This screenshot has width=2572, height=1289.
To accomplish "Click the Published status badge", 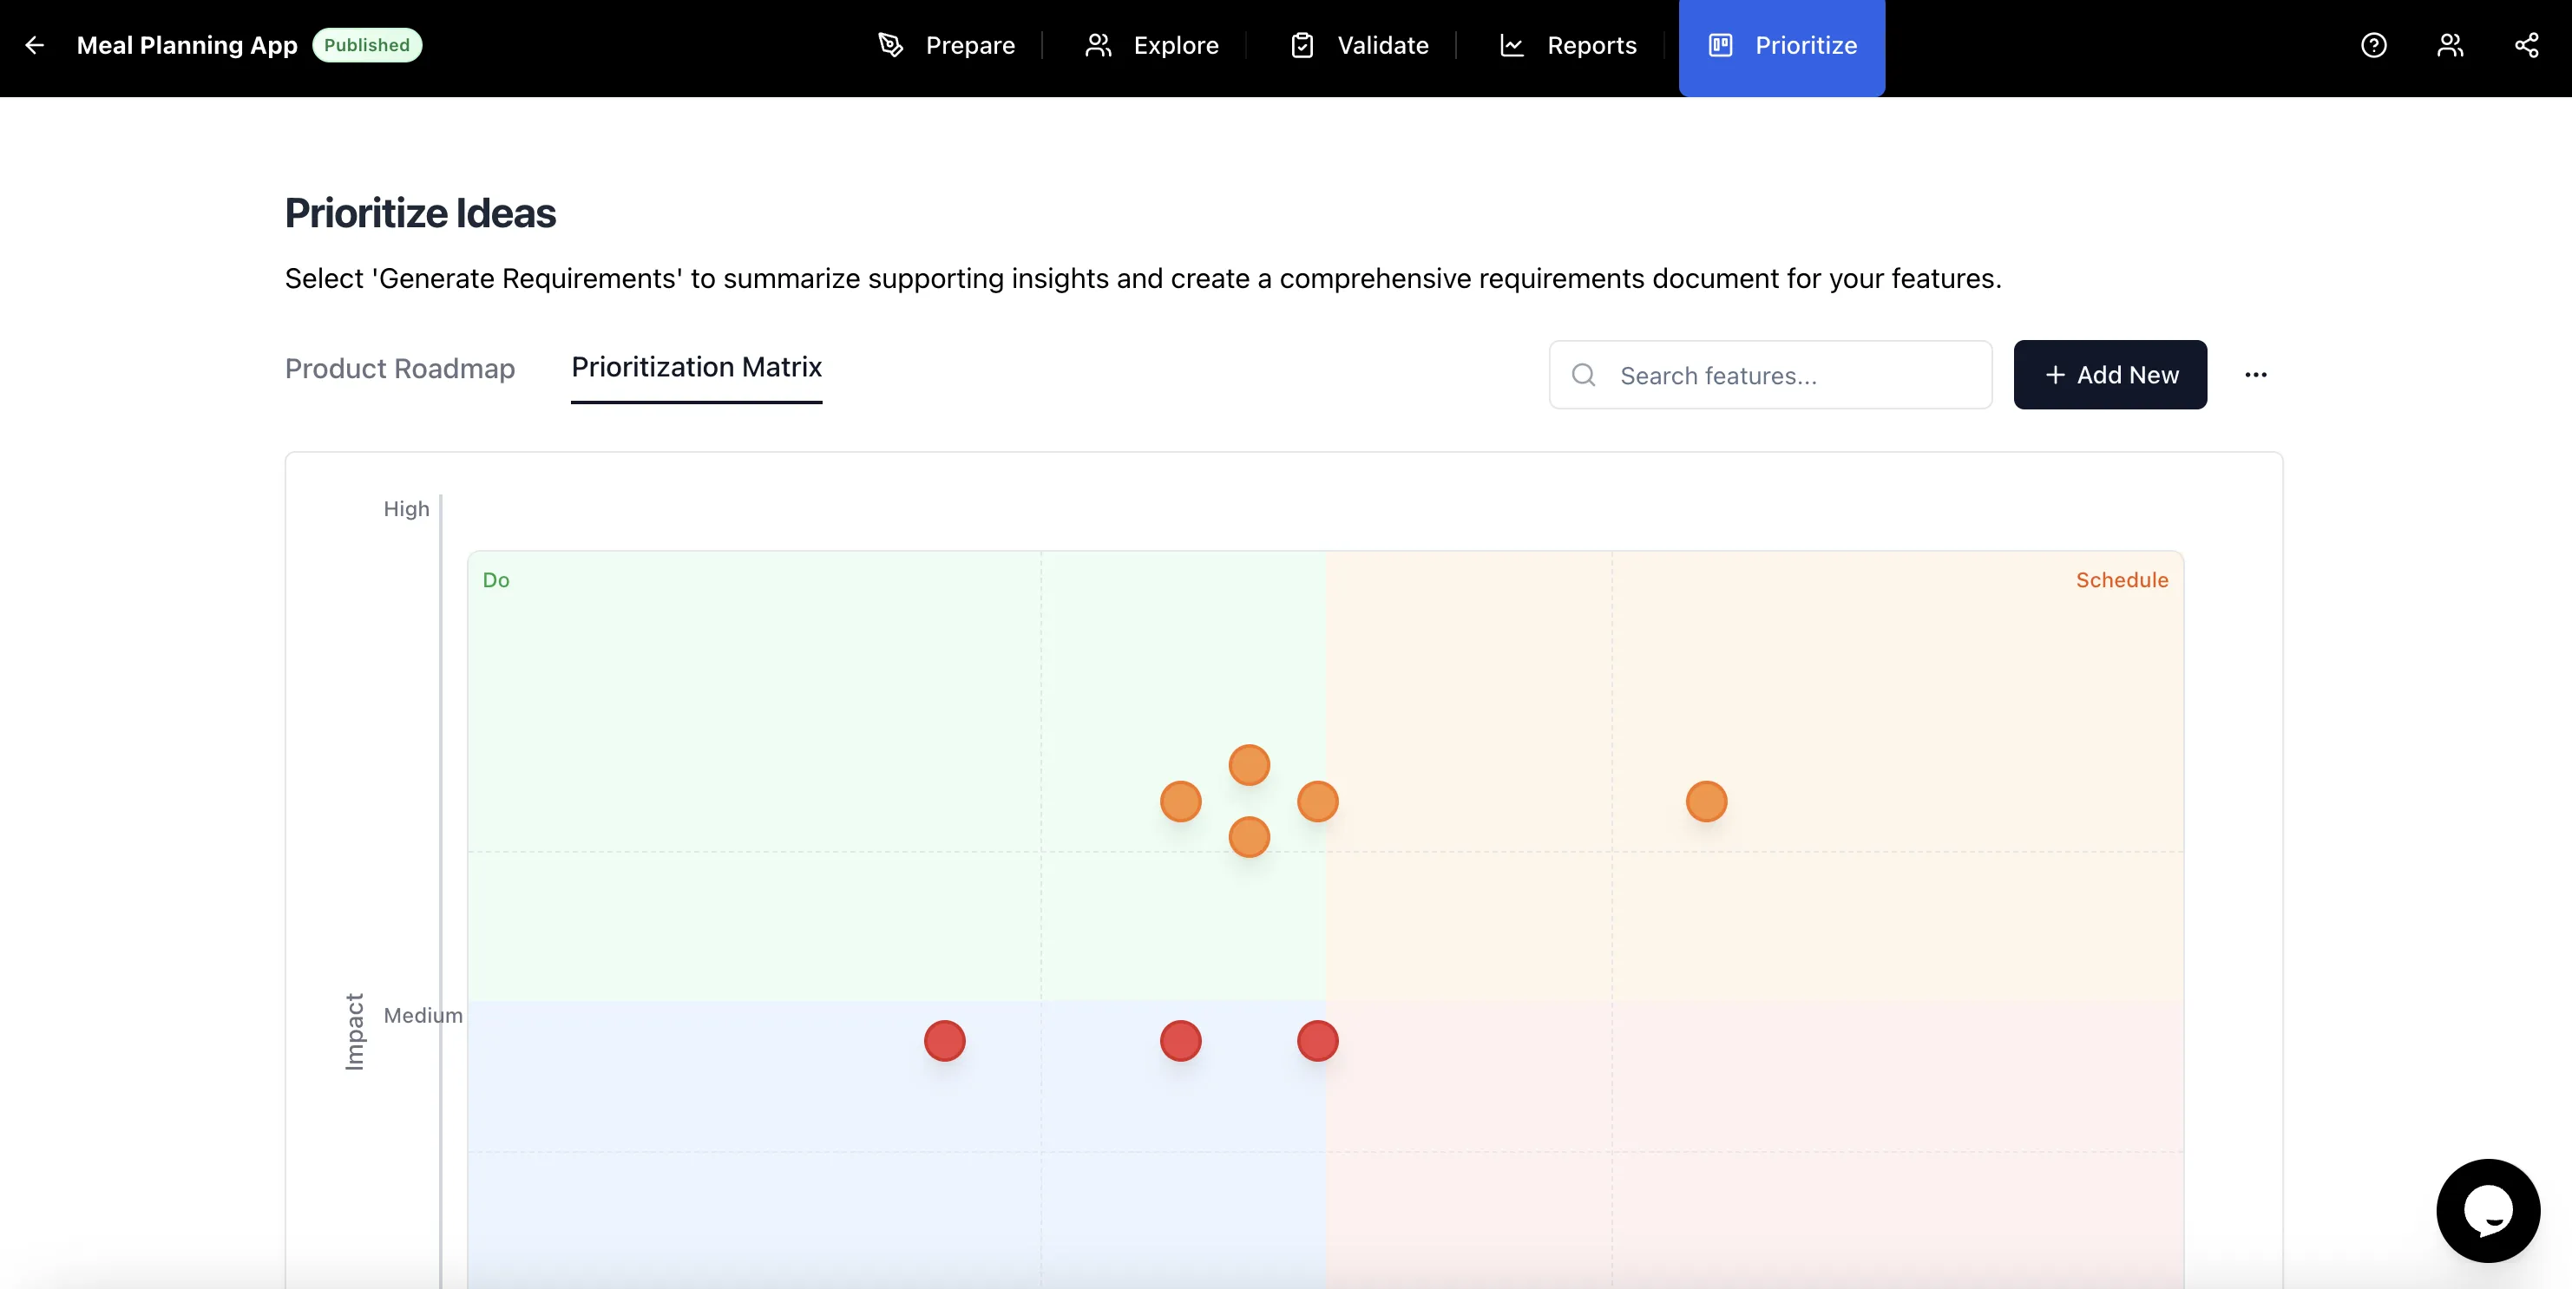I will [366, 45].
